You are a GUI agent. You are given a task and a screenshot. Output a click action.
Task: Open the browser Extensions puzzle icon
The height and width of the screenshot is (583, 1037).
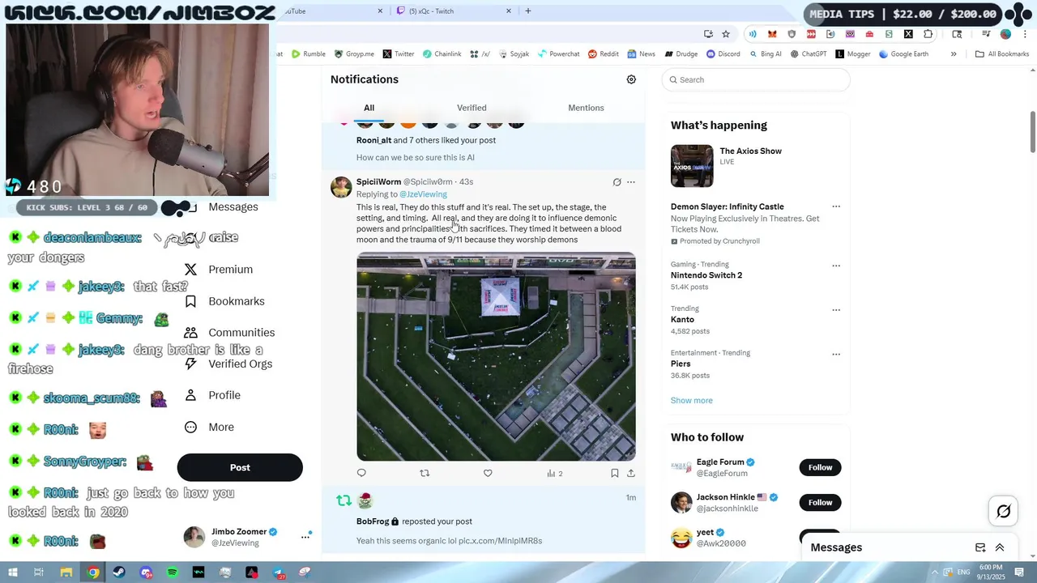tap(928, 34)
